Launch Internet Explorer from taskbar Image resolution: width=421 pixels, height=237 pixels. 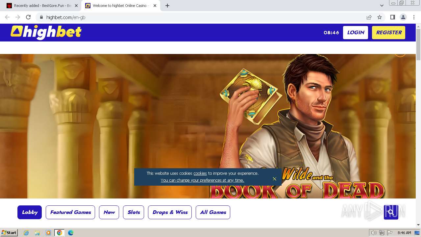point(26,233)
